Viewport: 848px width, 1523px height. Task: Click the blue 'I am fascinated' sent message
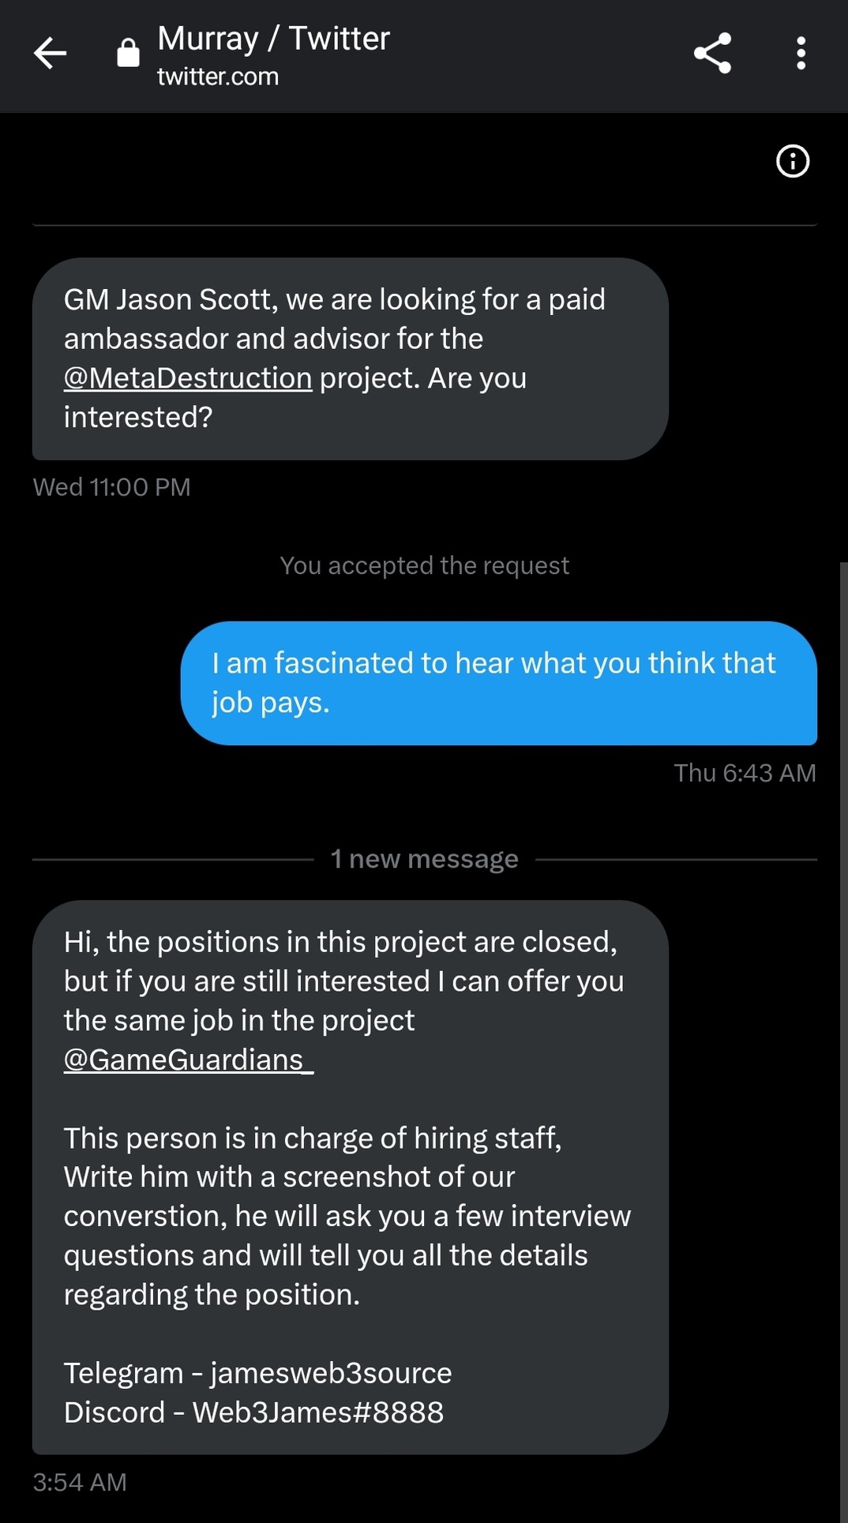point(497,683)
